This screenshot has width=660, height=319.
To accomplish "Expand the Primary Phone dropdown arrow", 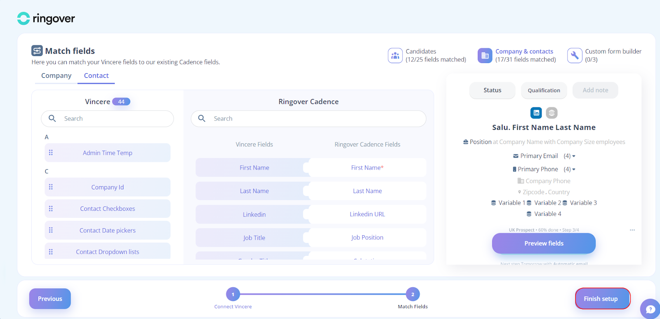I will (x=574, y=169).
